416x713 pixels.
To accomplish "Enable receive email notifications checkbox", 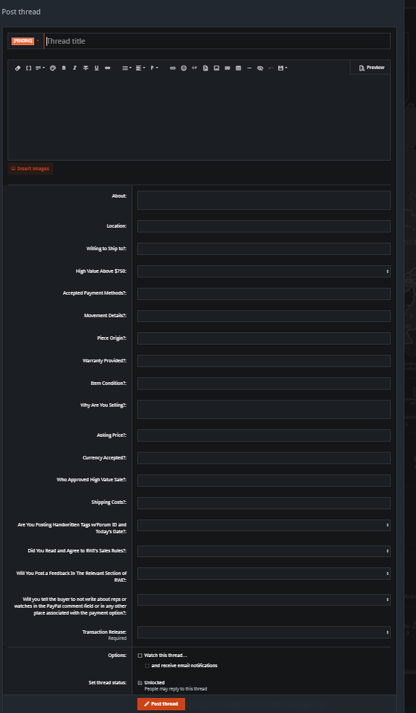I will (x=147, y=665).
